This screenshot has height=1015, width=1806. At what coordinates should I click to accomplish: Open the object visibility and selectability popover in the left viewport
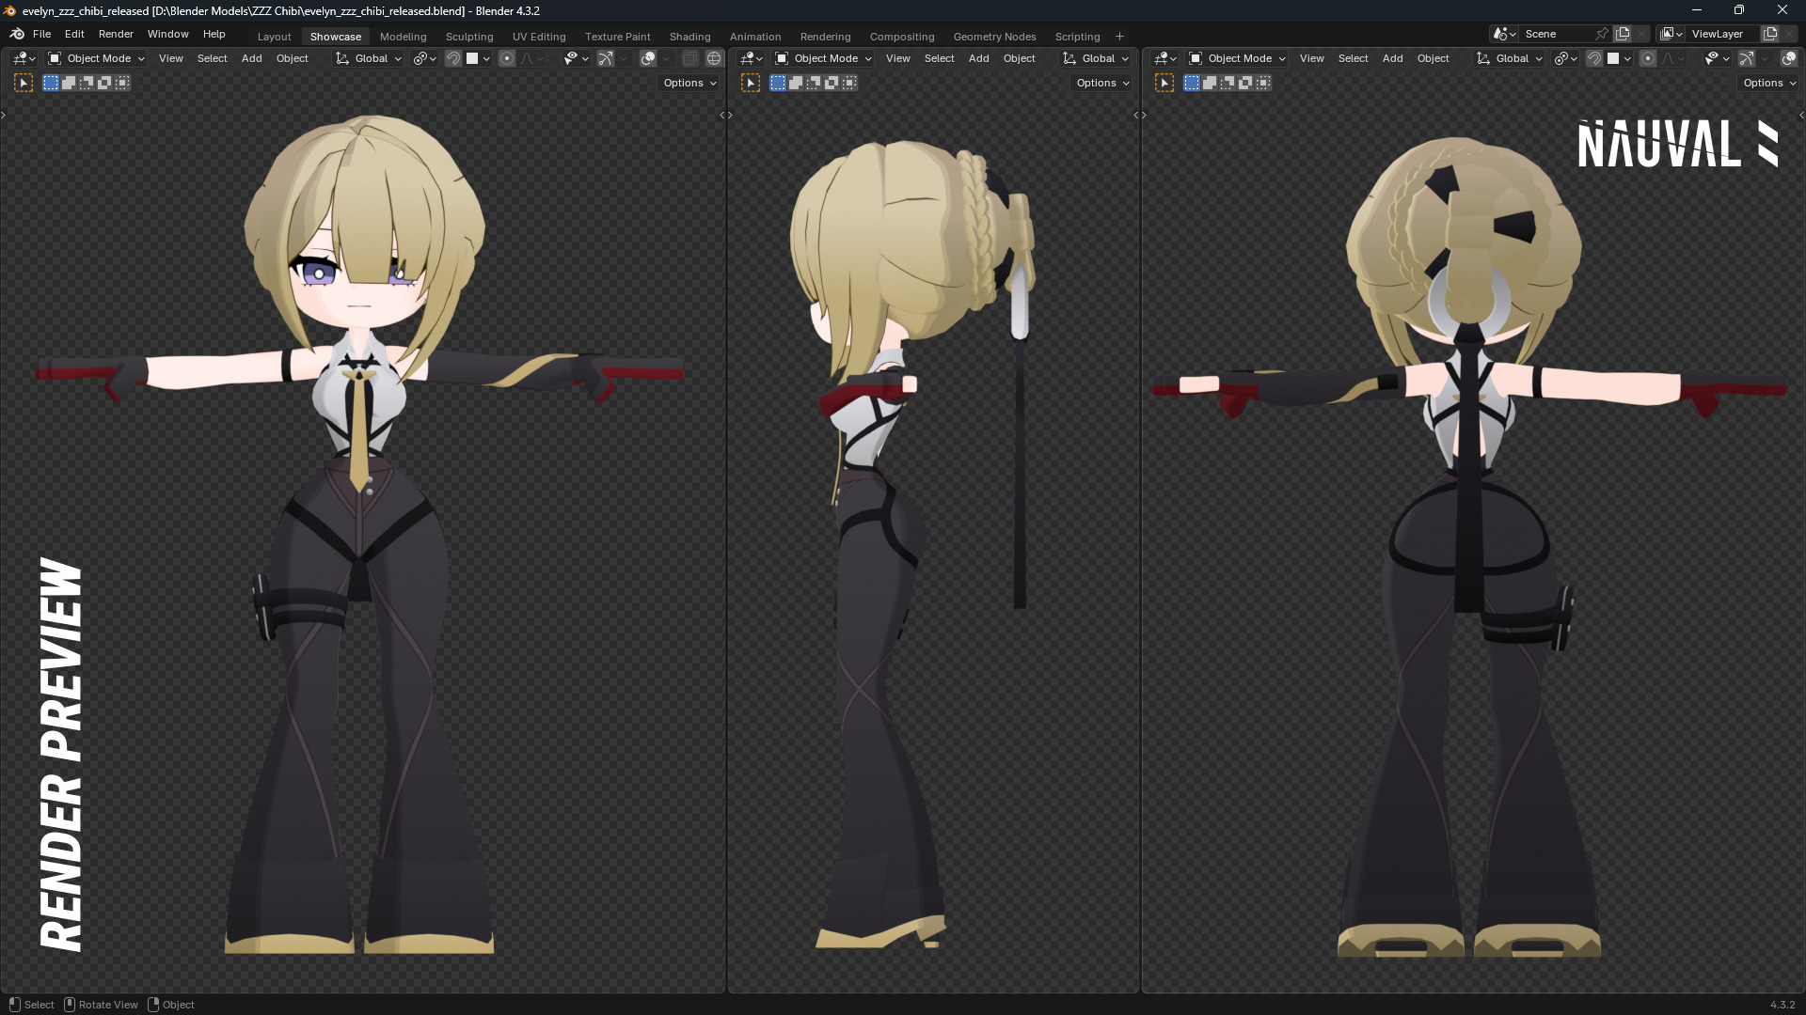[x=575, y=58]
